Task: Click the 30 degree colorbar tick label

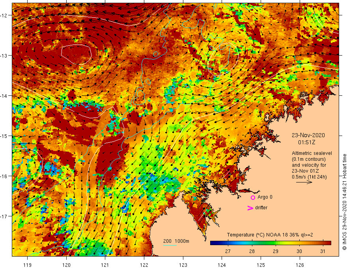Action: (x=299, y=251)
